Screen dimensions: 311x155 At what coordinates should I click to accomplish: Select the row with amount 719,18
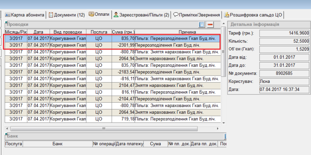point(112,119)
